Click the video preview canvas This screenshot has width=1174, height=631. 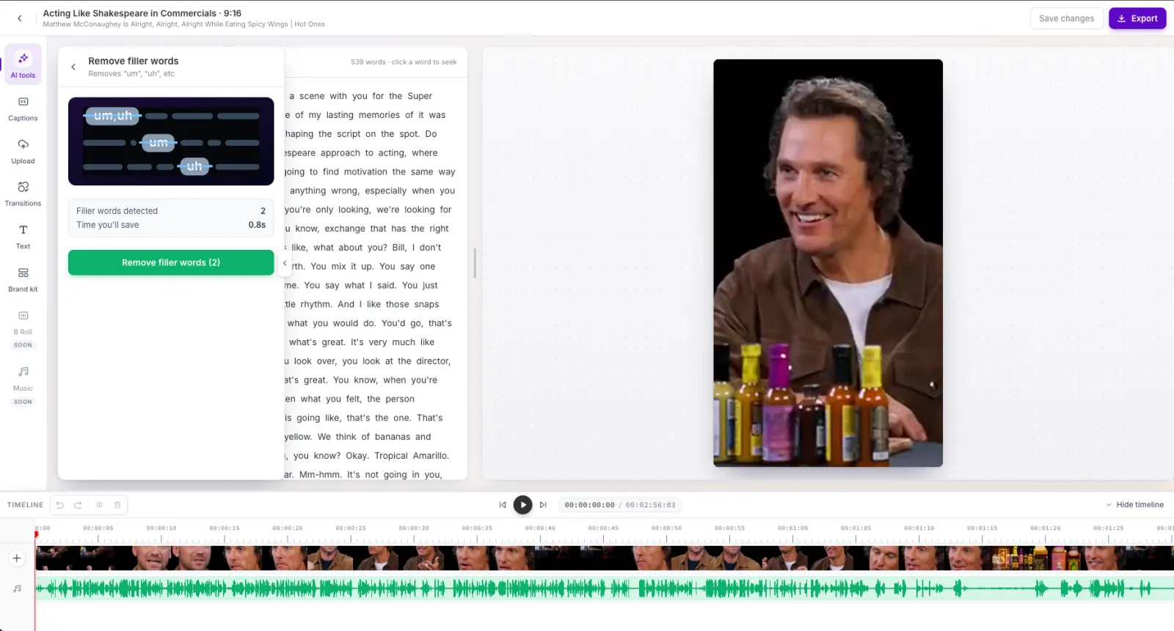point(828,263)
